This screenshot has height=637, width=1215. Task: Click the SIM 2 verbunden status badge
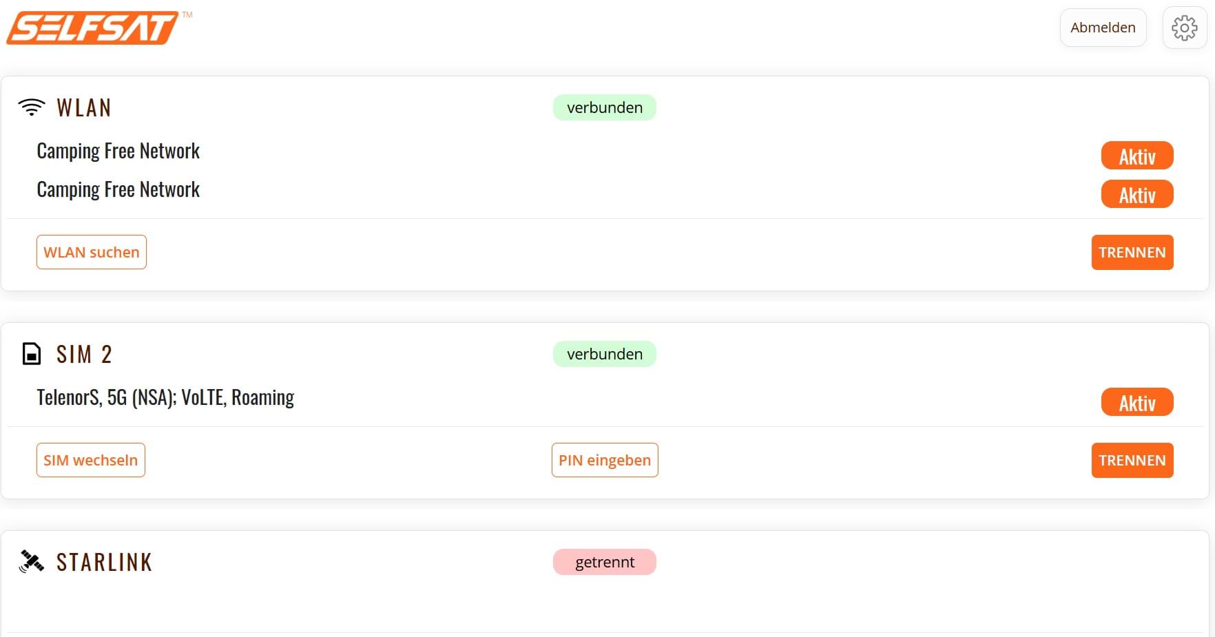click(604, 354)
